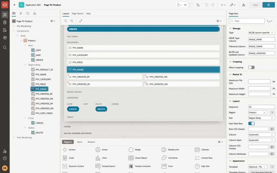Collapse the Appearance section
This screenshot has height=173, width=277.
tap(230, 161)
